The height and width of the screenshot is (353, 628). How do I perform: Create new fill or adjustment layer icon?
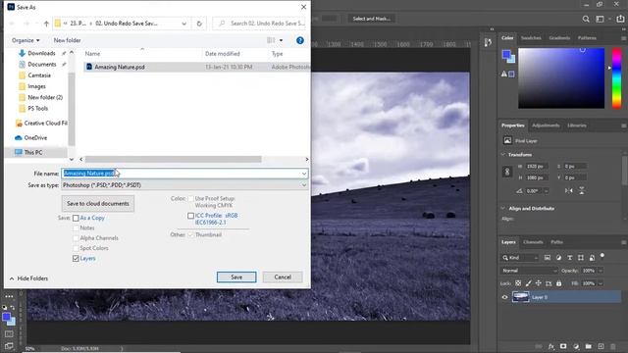click(576, 346)
